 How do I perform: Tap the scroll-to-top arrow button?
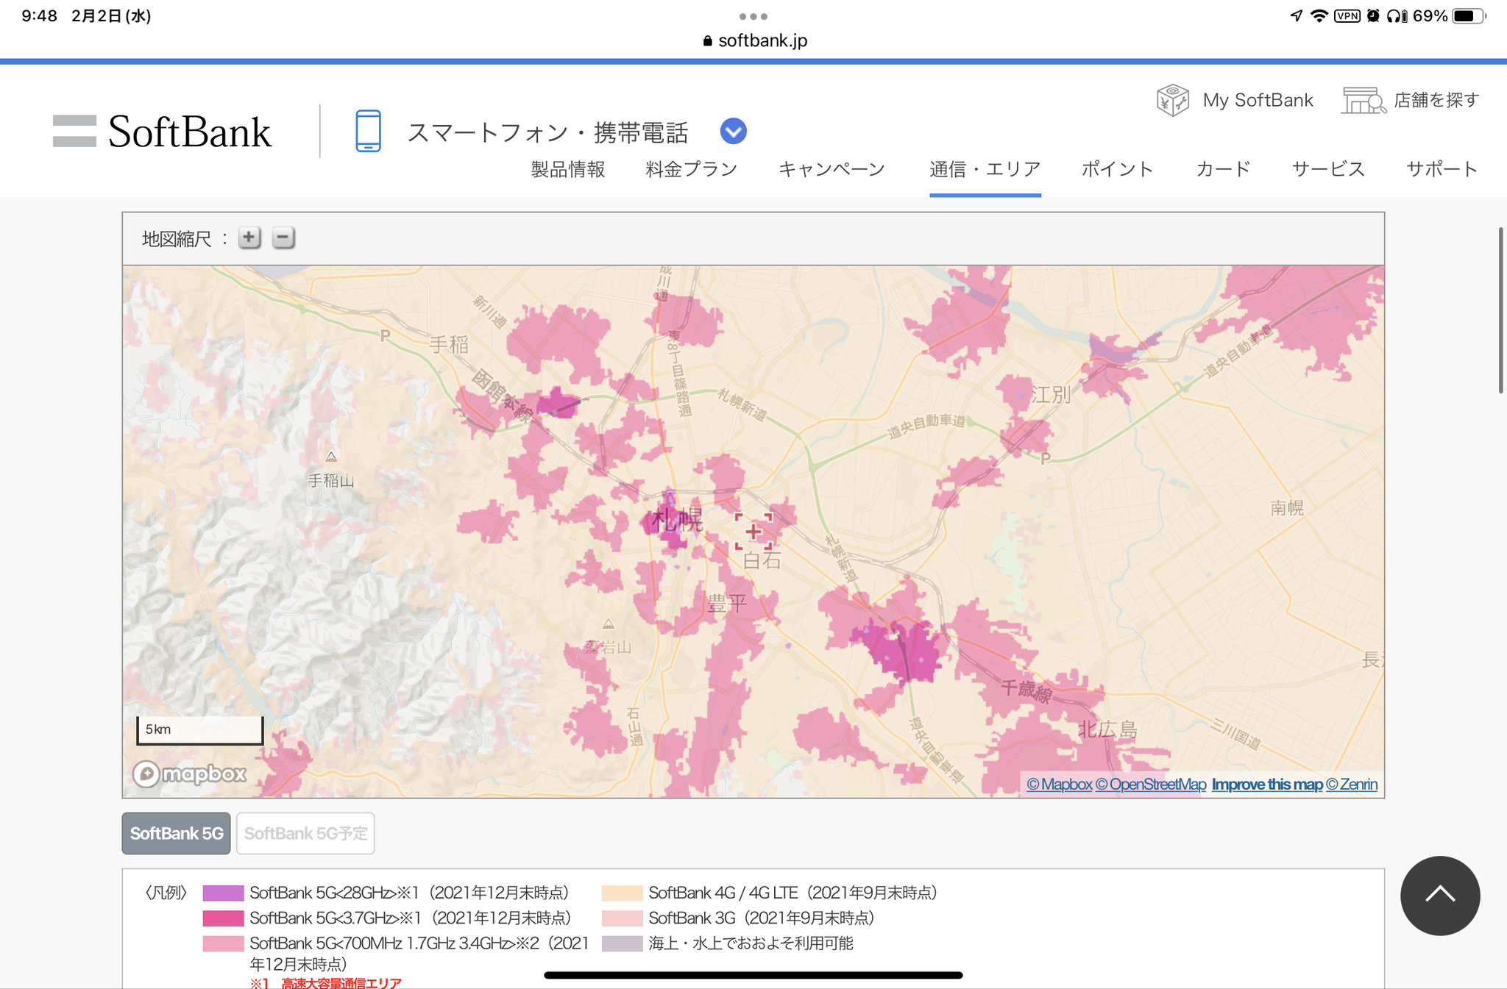(x=1439, y=895)
